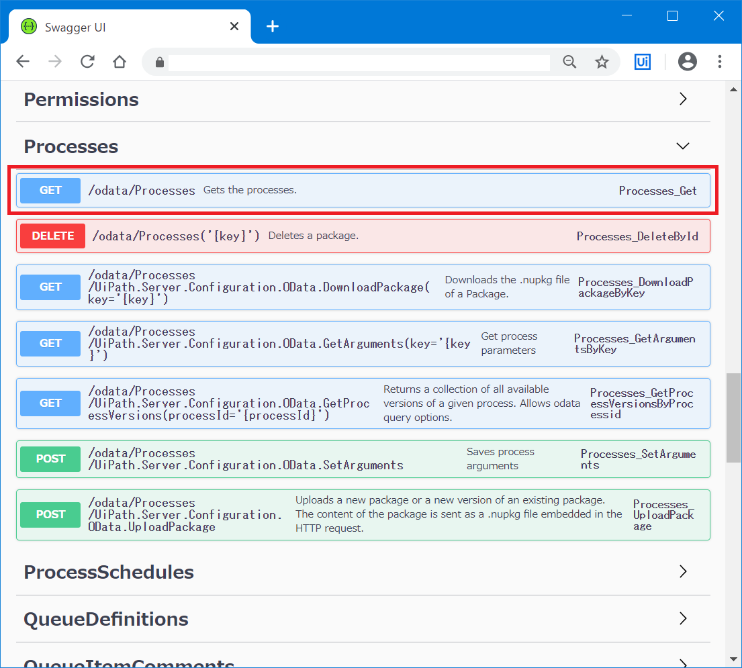Screen dimensions: 742x668
Task: Click the Processes_GetProcessVersionsByProcessId operation ID
Action: point(642,403)
